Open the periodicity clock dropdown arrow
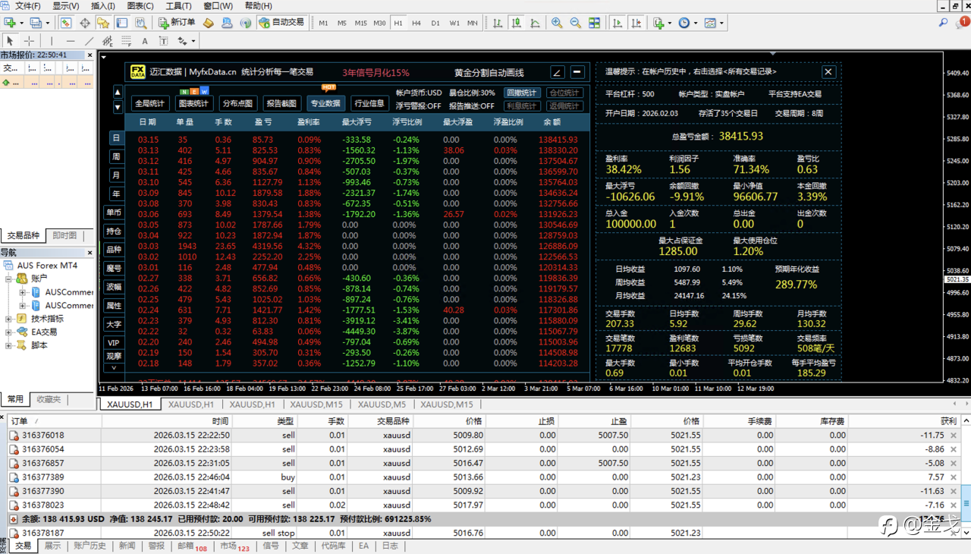The image size is (971, 554). pos(696,24)
